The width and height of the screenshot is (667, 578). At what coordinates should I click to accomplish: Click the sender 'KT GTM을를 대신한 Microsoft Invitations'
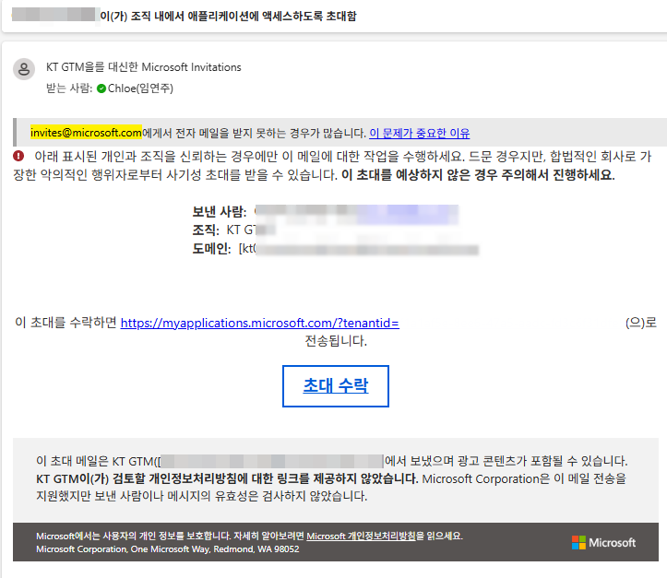(x=143, y=67)
